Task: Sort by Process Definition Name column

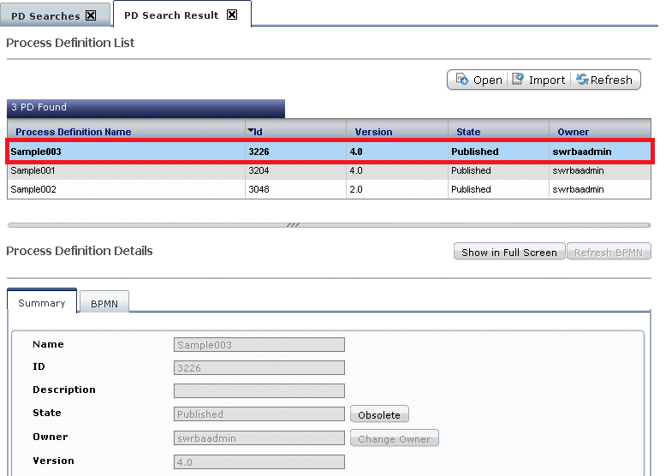Action: pos(73,132)
